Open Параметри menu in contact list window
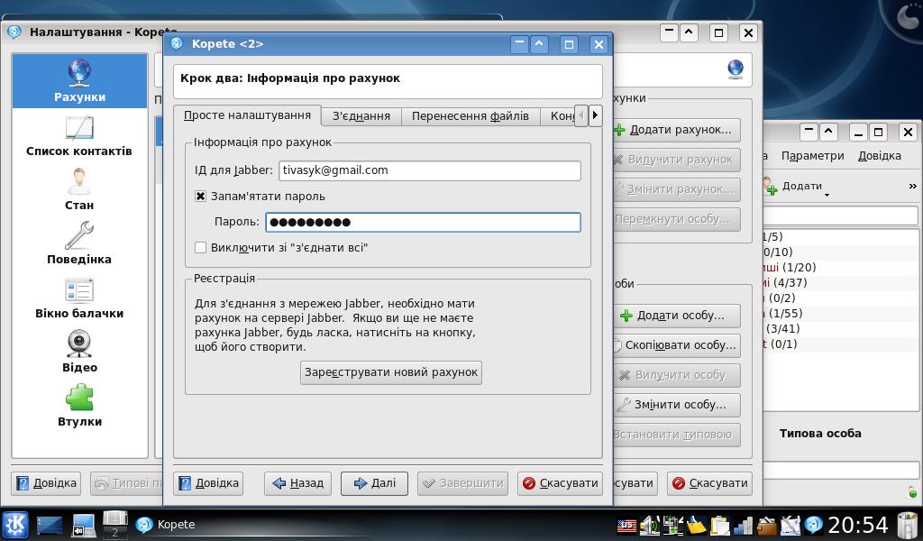This screenshot has height=541, width=923. (x=812, y=156)
